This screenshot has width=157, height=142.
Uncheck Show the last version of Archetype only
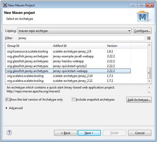point(7,100)
